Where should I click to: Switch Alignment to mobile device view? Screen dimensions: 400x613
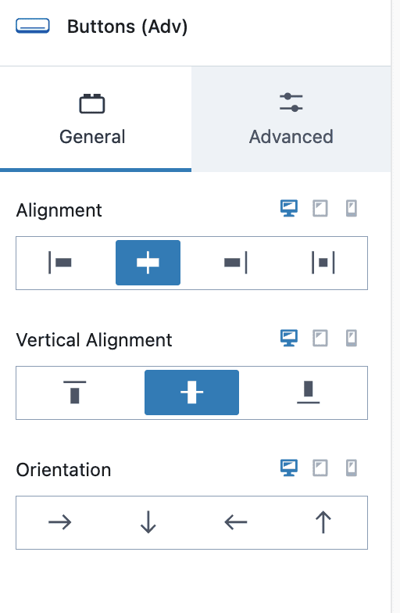coord(352,208)
